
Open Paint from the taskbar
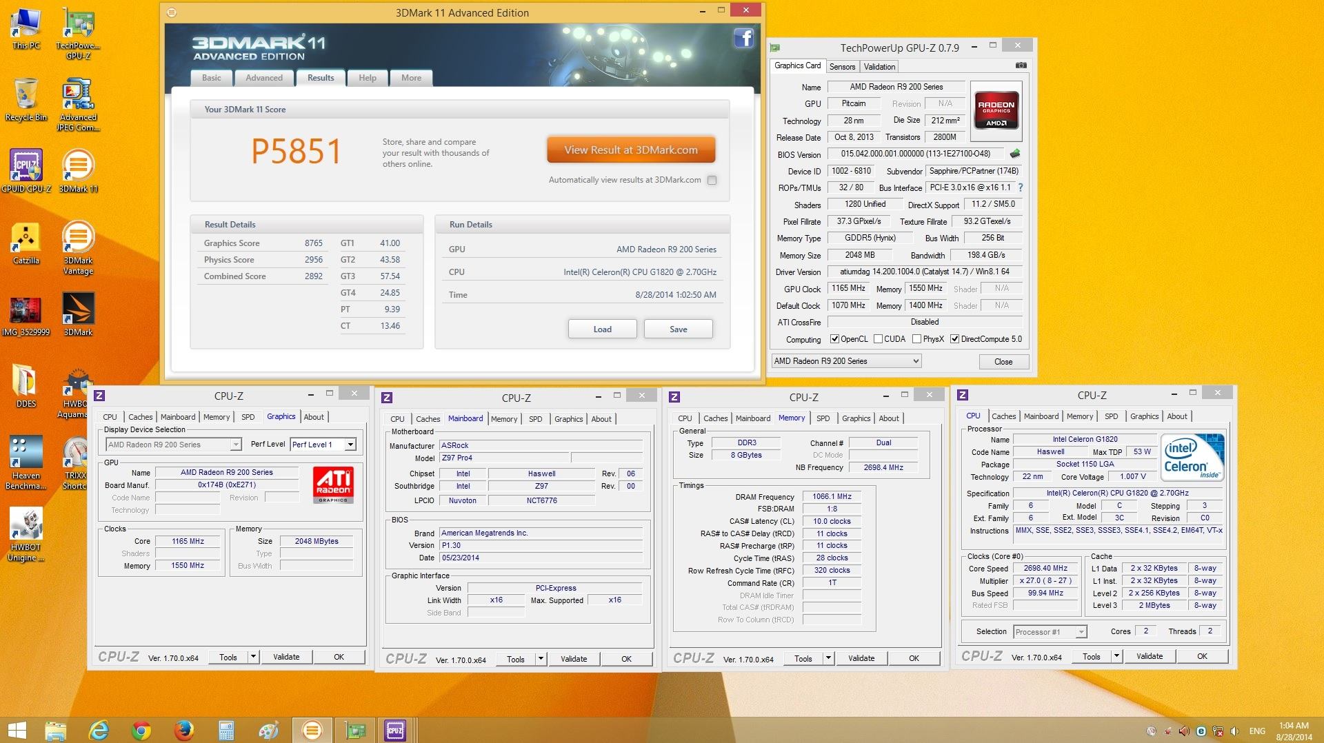point(268,730)
